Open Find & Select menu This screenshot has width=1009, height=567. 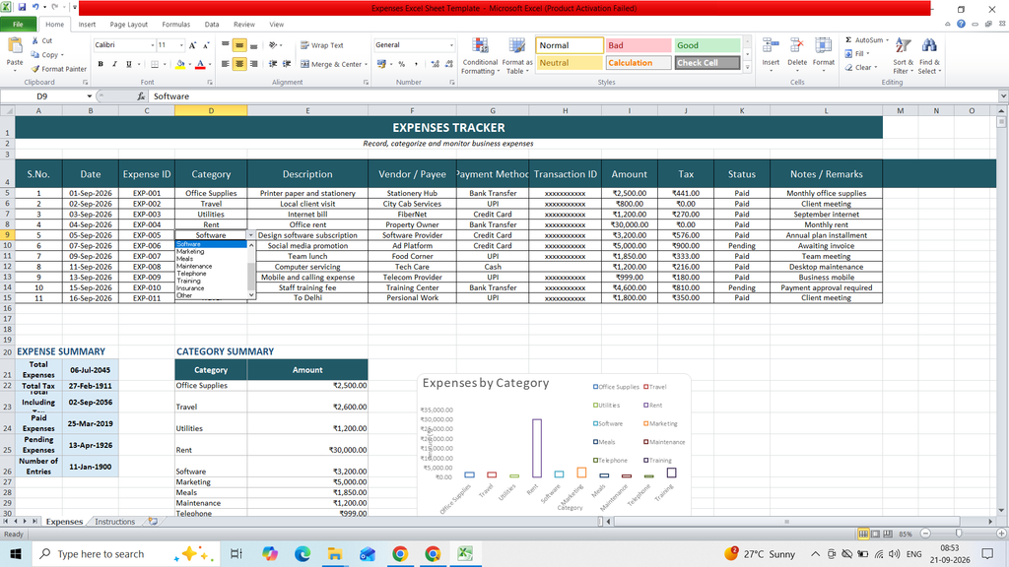pyautogui.click(x=928, y=56)
